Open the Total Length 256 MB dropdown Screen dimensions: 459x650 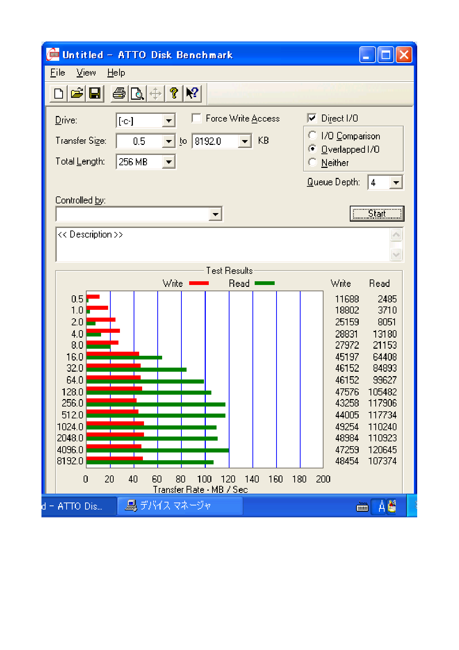(168, 162)
